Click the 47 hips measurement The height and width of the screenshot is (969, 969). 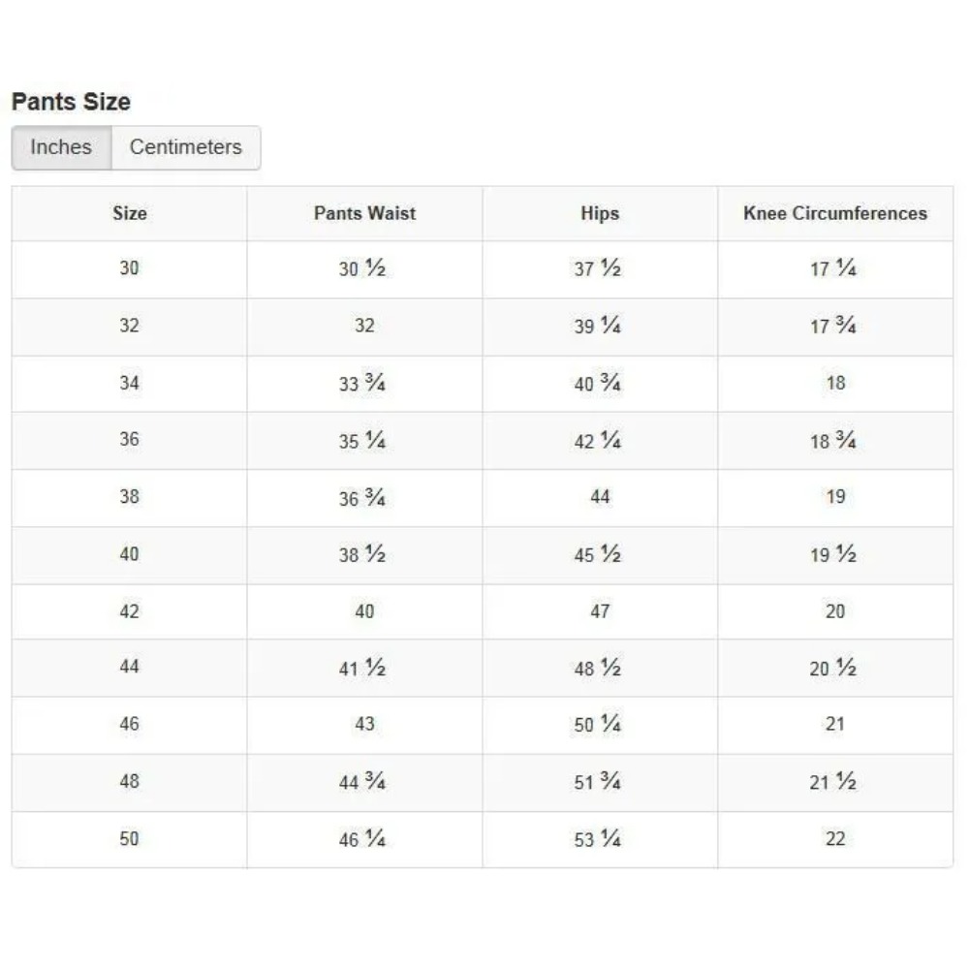pos(600,611)
